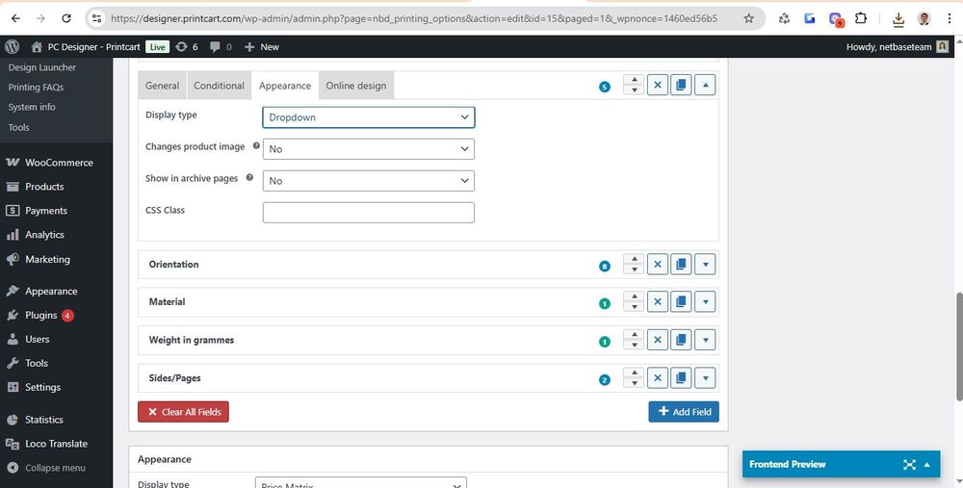
Task: Open the Display type dropdown
Action: point(368,117)
